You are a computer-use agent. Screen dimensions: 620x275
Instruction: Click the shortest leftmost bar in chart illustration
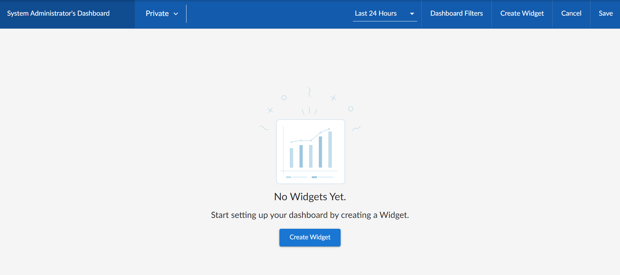(291, 158)
